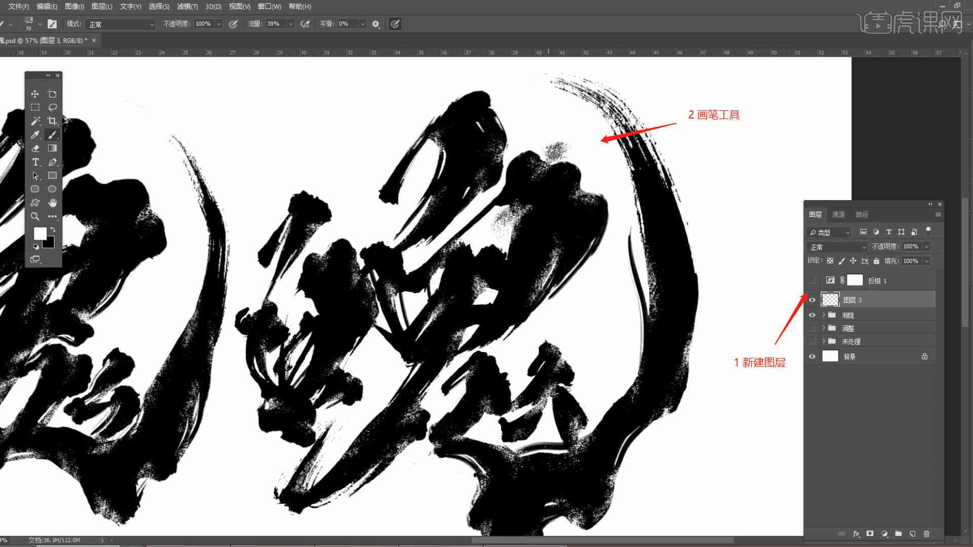Filter layers by pixel layers
This screenshot has width=973, height=547.
click(864, 232)
